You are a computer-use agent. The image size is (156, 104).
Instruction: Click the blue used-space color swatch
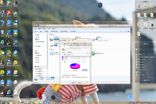(63, 57)
